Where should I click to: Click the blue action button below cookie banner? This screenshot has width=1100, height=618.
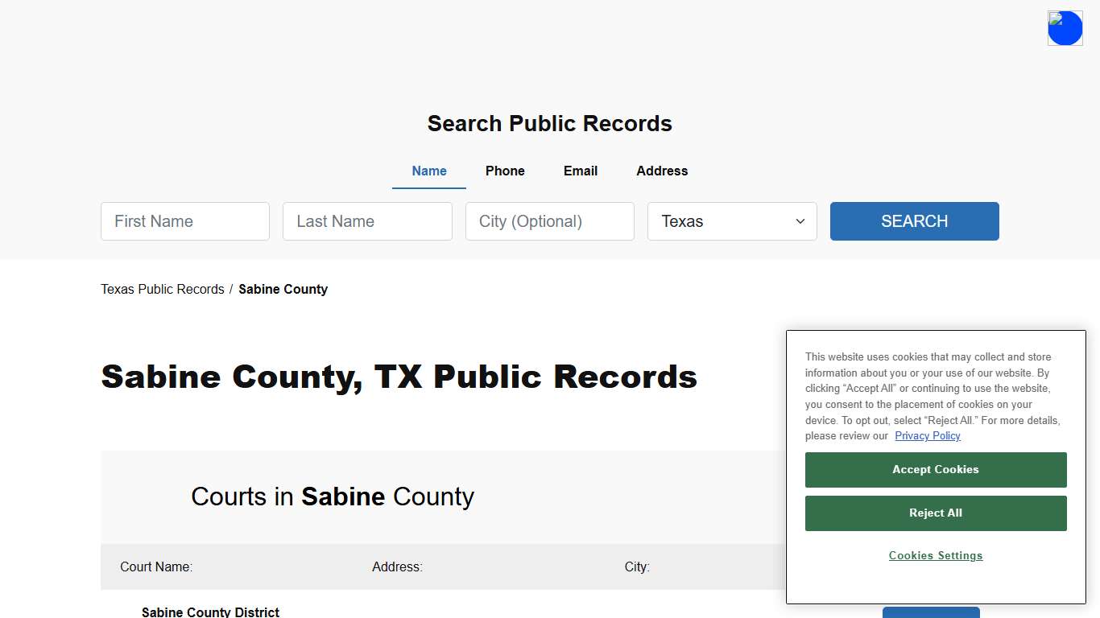[x=930, y=613]
